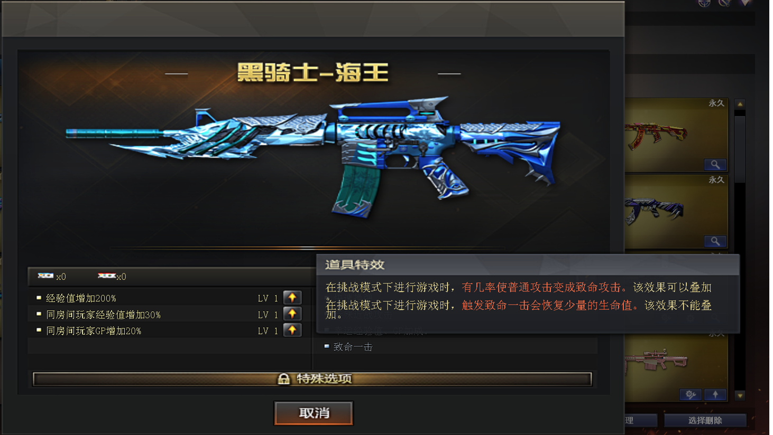
Task: Click the first flag item counter x0
Action: tap(52, 276)
